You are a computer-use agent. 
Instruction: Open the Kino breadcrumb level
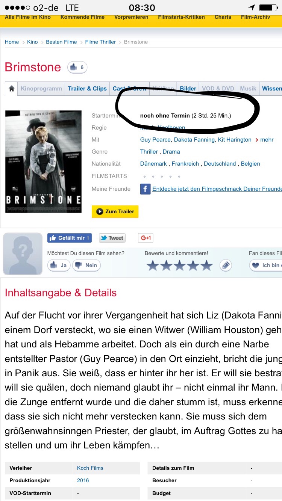point(32,42)
